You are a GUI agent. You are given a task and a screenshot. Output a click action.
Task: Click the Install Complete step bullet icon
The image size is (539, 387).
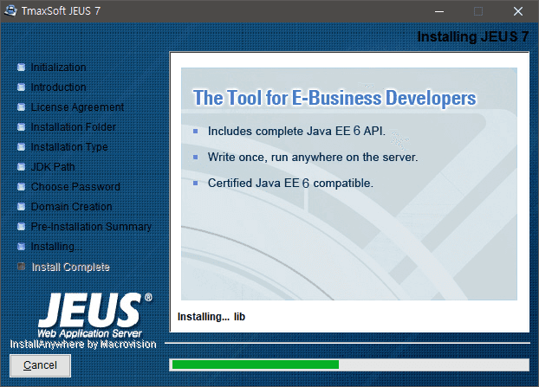(x=22, y=267)
